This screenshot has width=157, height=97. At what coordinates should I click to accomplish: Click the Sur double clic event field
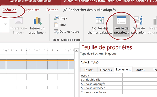click(140, 80)
